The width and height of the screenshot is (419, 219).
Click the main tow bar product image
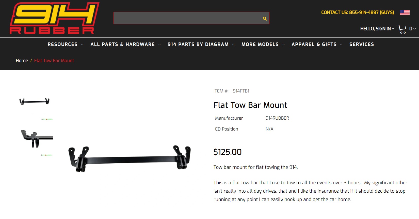tap(130, 159)
